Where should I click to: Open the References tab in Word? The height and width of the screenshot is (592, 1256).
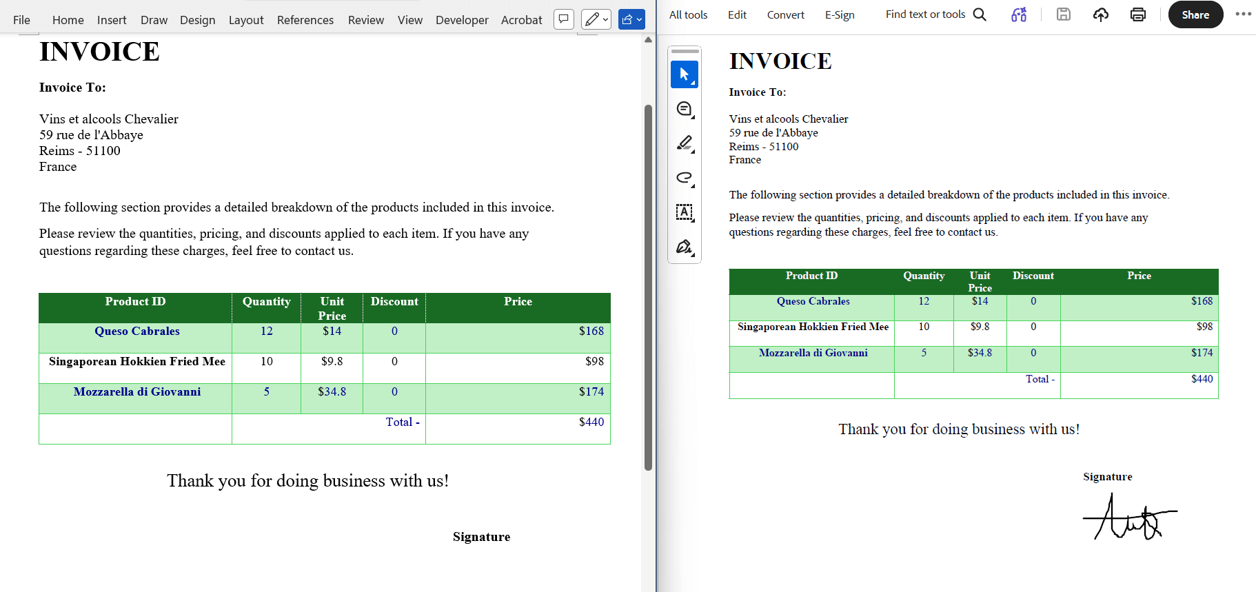click(x=305, y=20)
